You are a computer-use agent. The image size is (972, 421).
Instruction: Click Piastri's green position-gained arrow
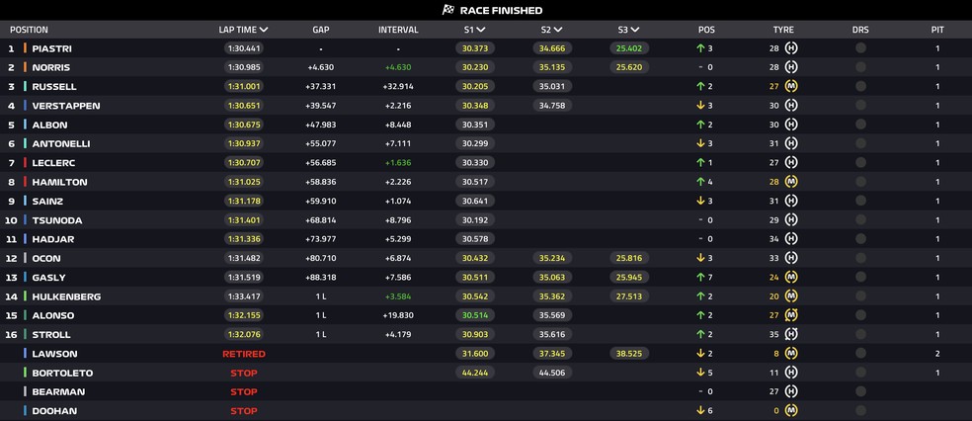point(700,48)
